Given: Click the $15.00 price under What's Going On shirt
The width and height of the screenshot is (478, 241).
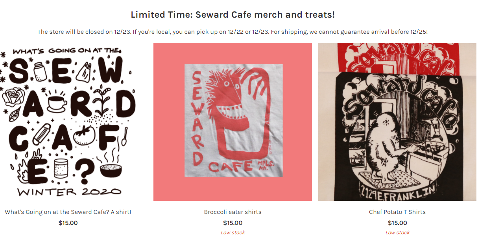Looking at the screenshot, I should click(x=68, y=223).
